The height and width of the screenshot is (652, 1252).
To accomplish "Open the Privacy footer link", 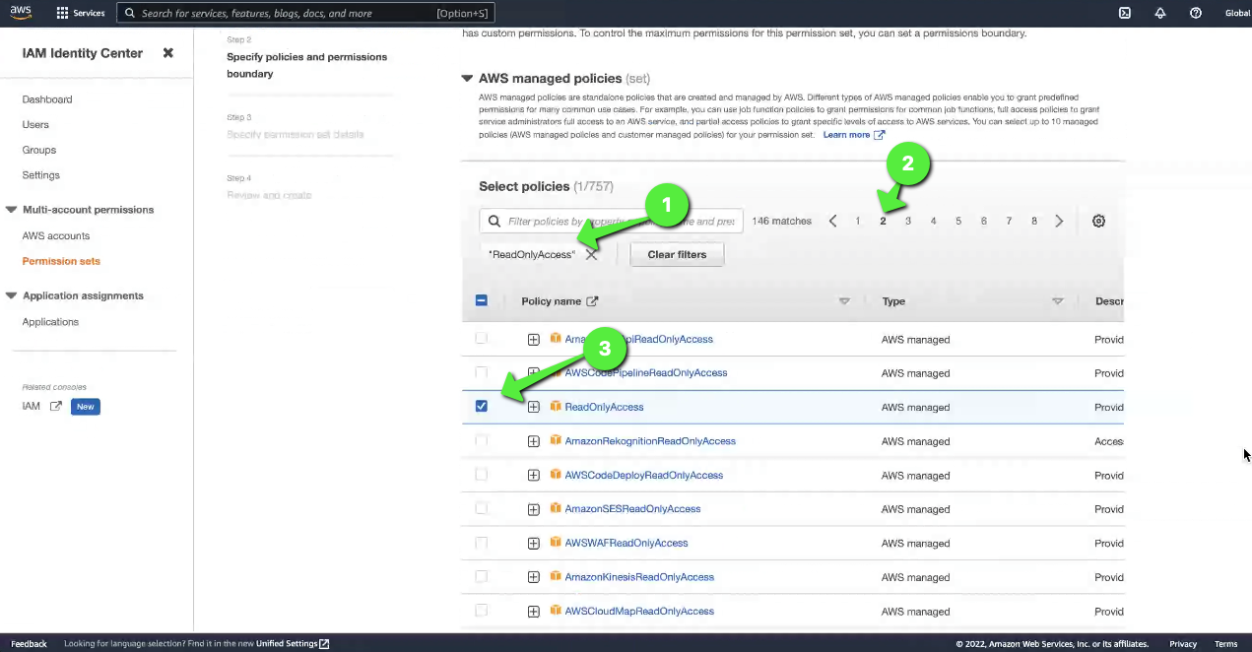I will tap(1183, 644).
